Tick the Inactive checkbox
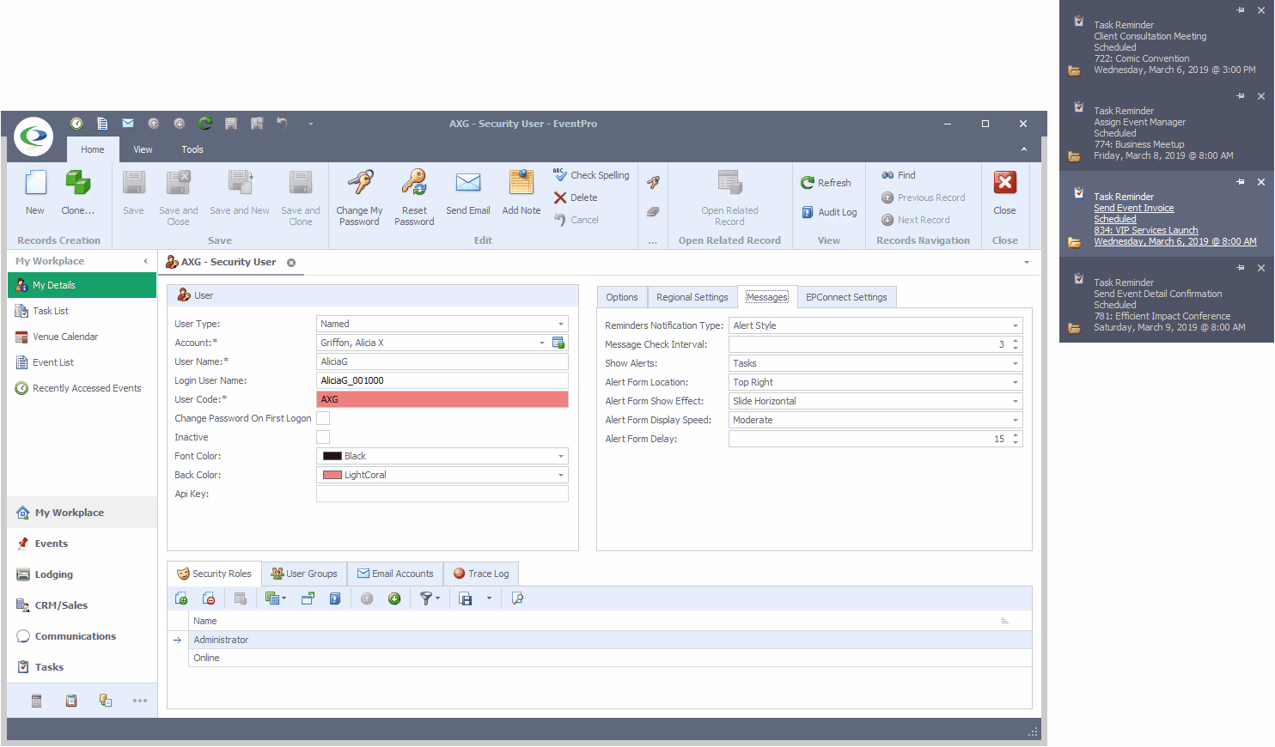This screenshot has width=1275, height=747. coord(323,437)
